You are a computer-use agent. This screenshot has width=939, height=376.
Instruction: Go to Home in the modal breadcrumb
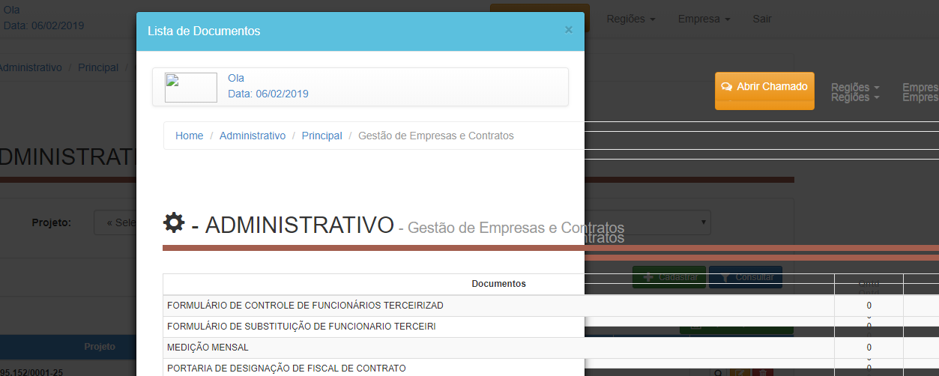[190, 136]
